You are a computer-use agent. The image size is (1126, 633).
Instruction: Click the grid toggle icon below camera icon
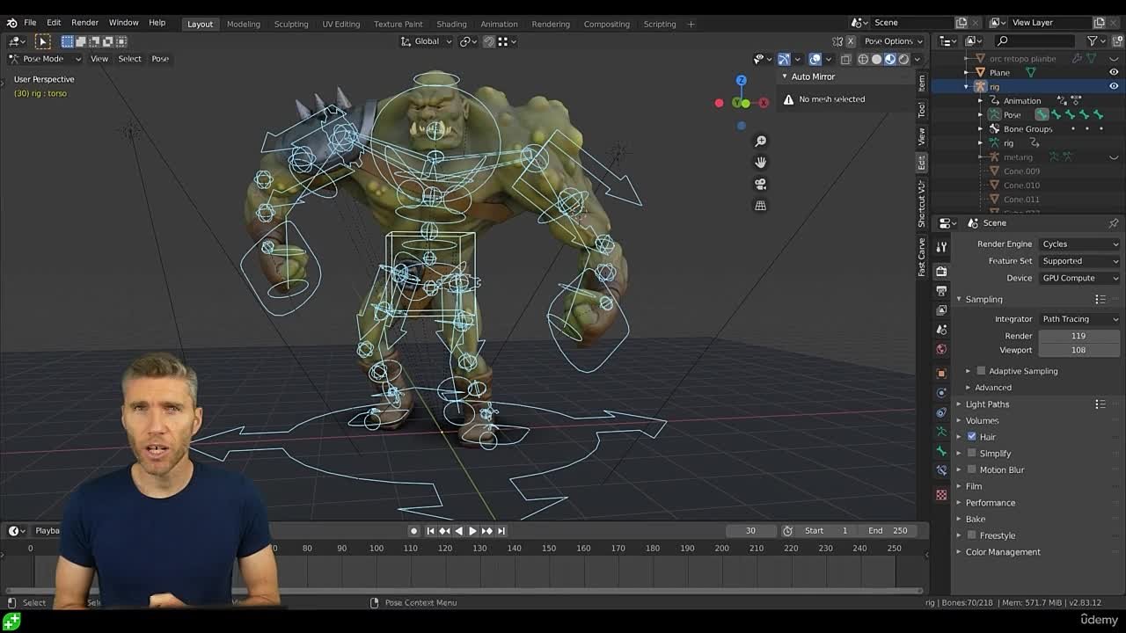pos(760,204)
